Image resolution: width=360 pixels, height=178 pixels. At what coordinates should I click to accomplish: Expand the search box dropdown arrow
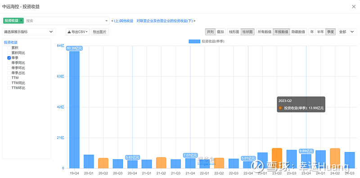click(107, 21)
